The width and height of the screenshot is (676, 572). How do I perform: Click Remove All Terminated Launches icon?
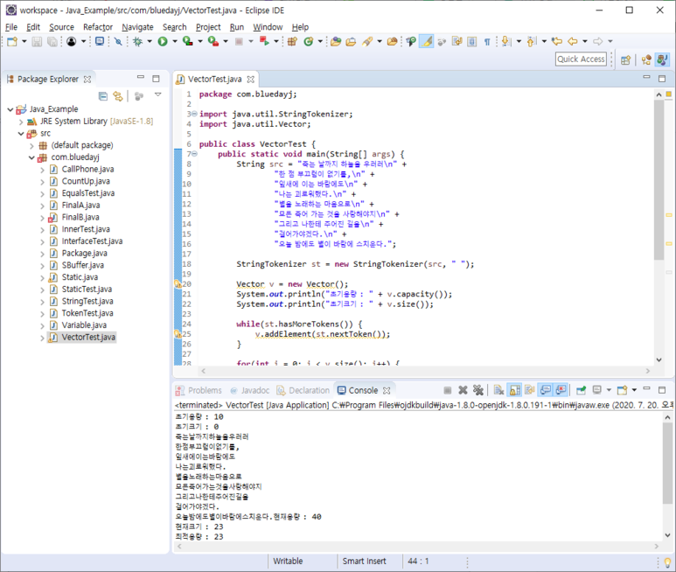478,390
